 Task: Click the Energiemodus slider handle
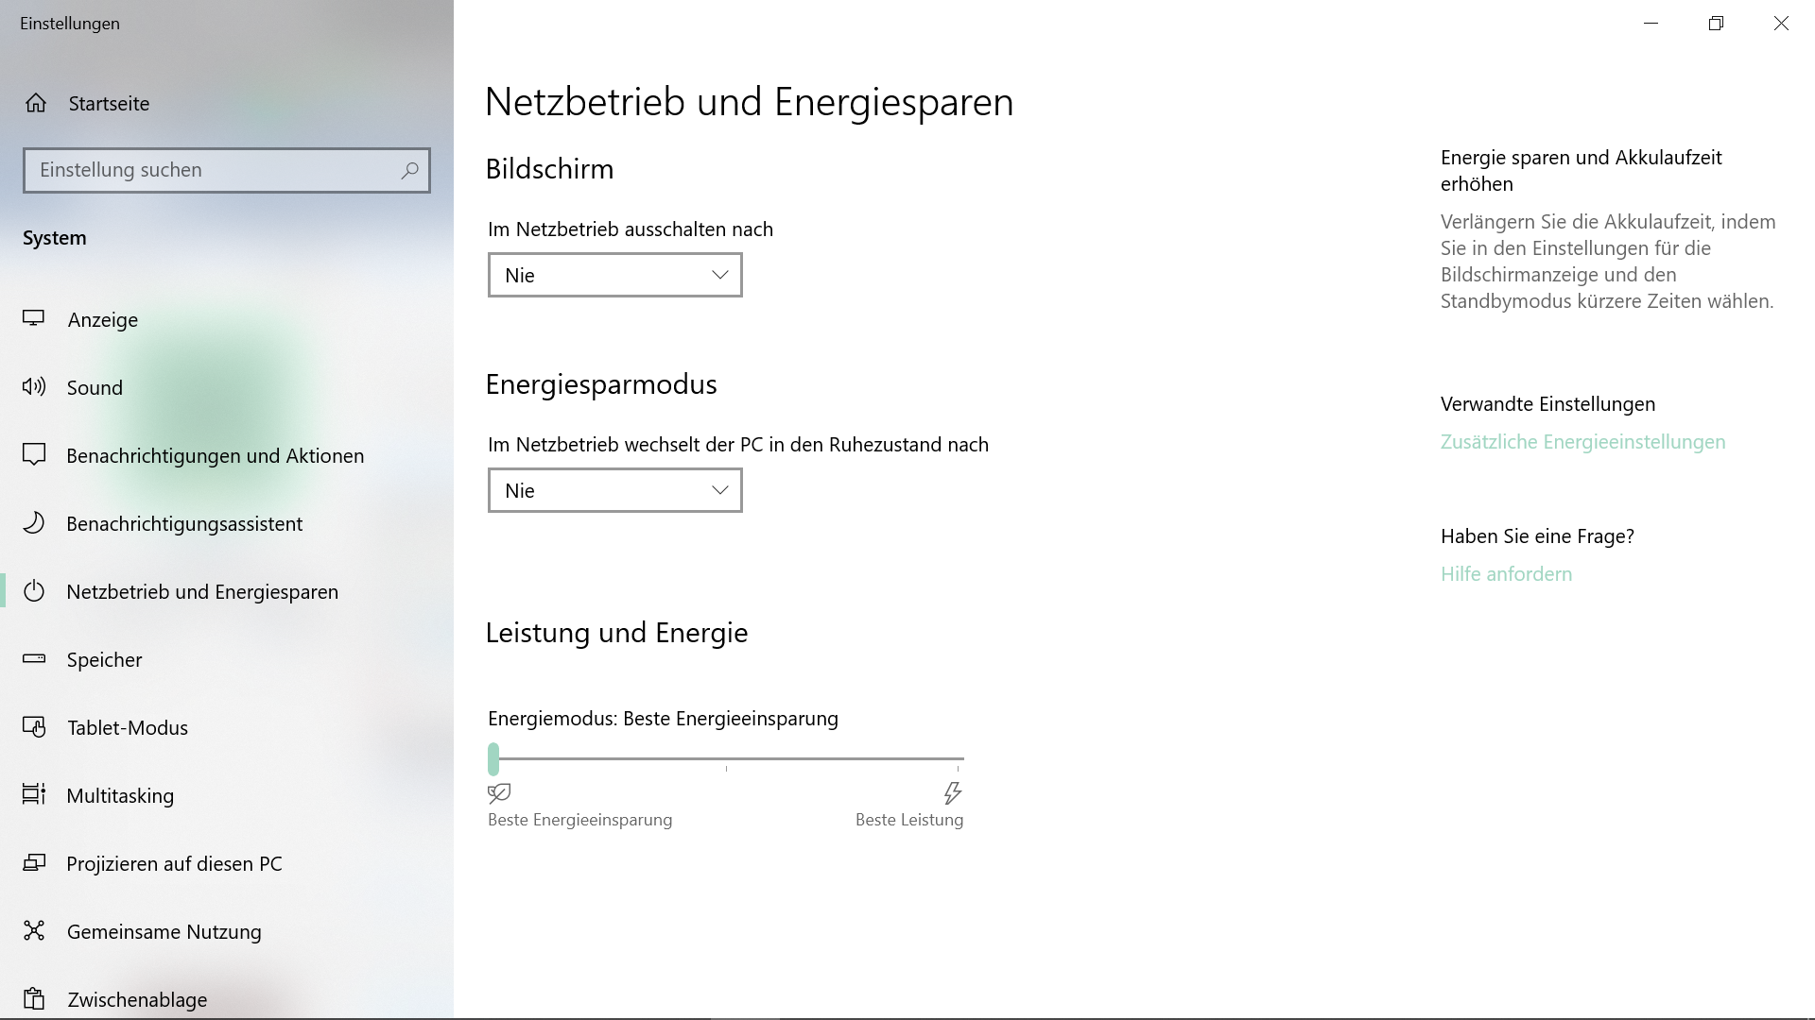coord(493,758)
